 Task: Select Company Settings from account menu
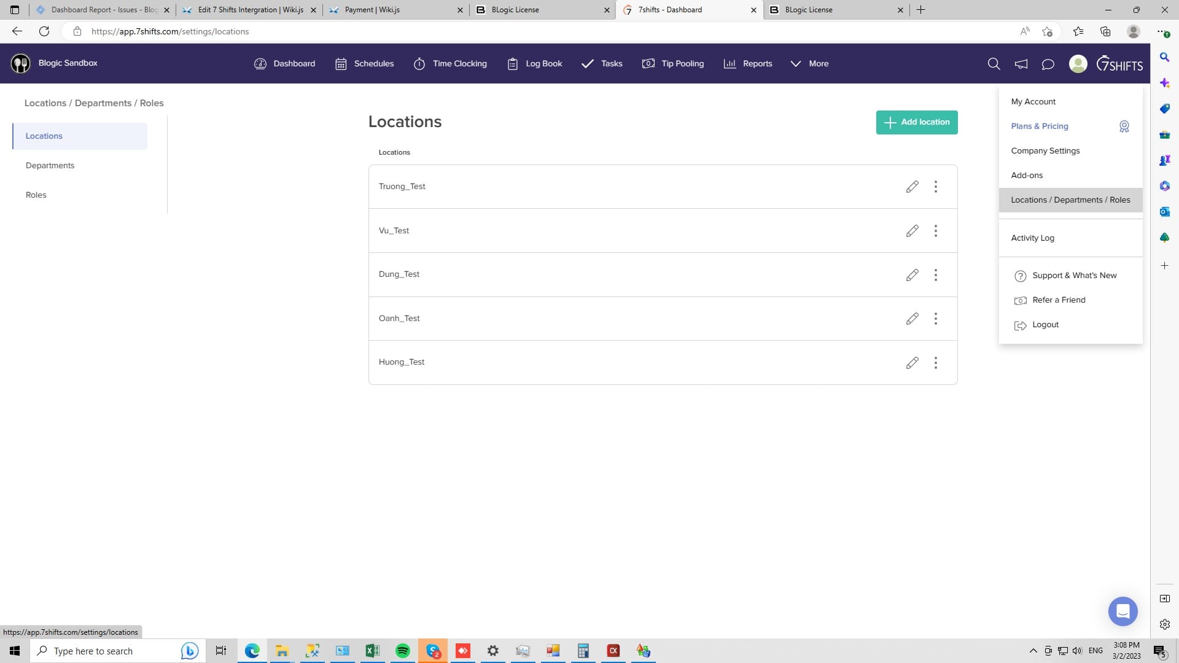[x=1045, y=151]
